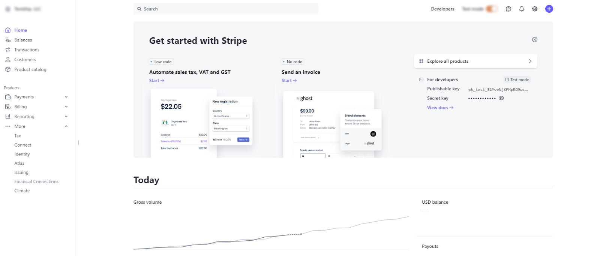Reveal the Secret key with eye icon
The height and width of the screenshot is (256, 600).
coord(501,98)
